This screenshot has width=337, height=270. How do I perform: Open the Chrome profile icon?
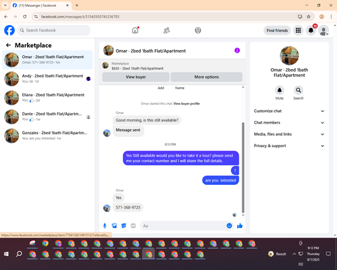pyautogui.click(x=321, y=17)
